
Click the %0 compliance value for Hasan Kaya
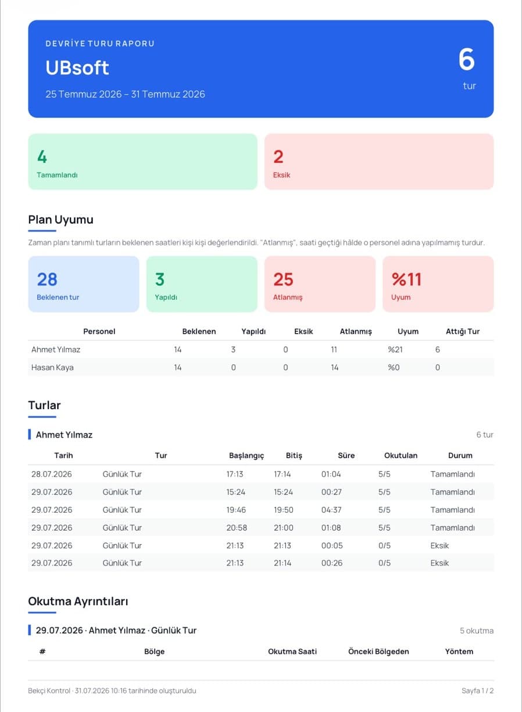tap(394, 367)
